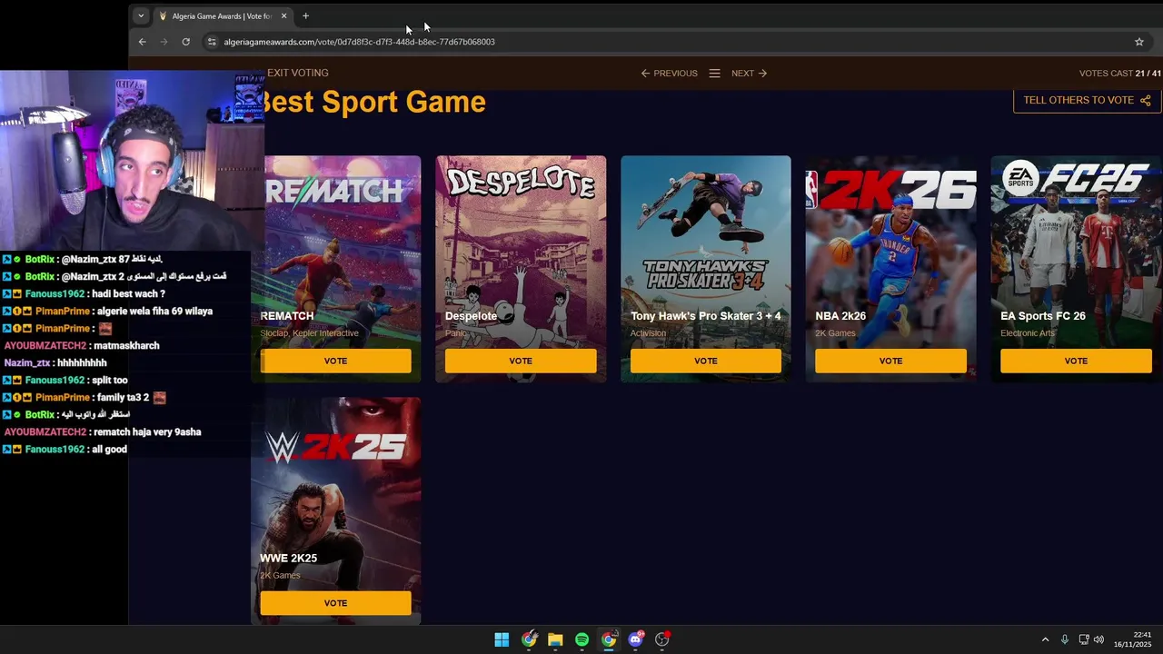Open the volume tray icon
The width and height of the screenshot is (1163, 654).
pyautogui.click(x=1099, y=639)
